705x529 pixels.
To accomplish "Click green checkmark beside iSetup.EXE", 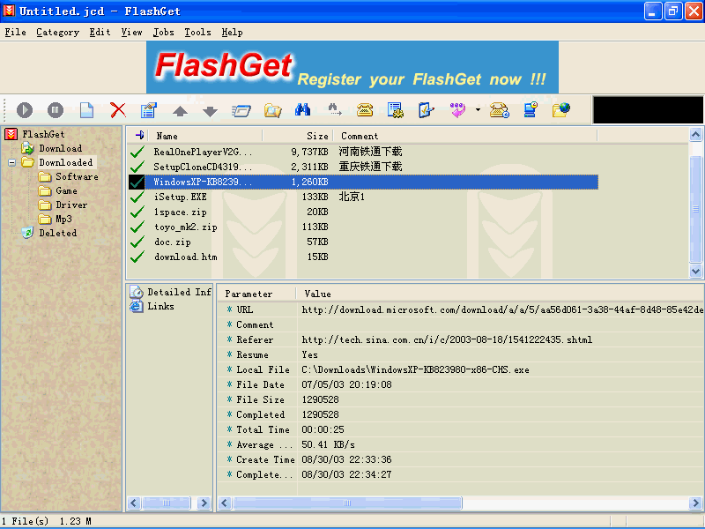I will (137, 197).
